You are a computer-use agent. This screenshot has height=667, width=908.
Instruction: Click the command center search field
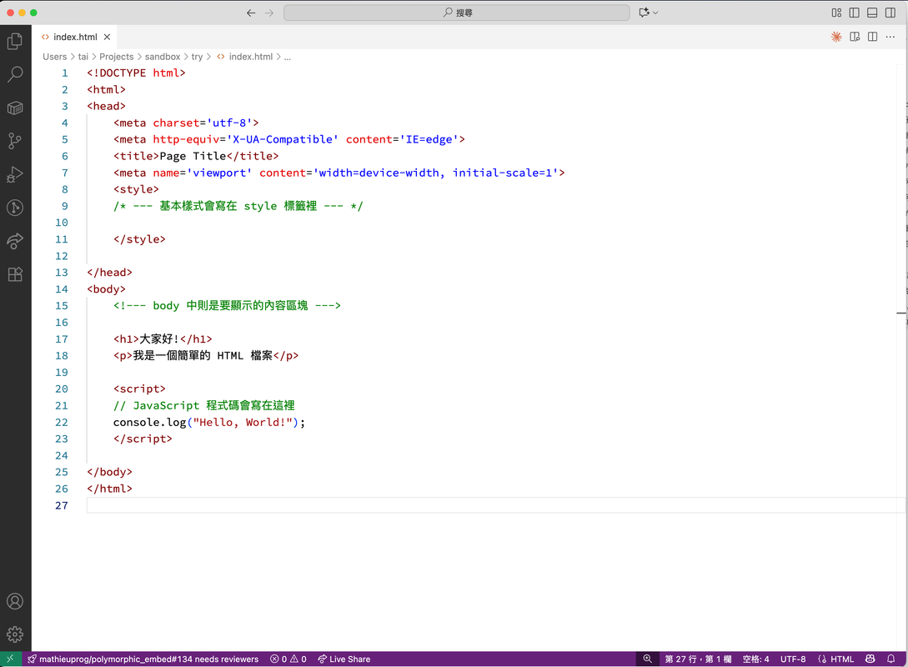click(456, 13)
